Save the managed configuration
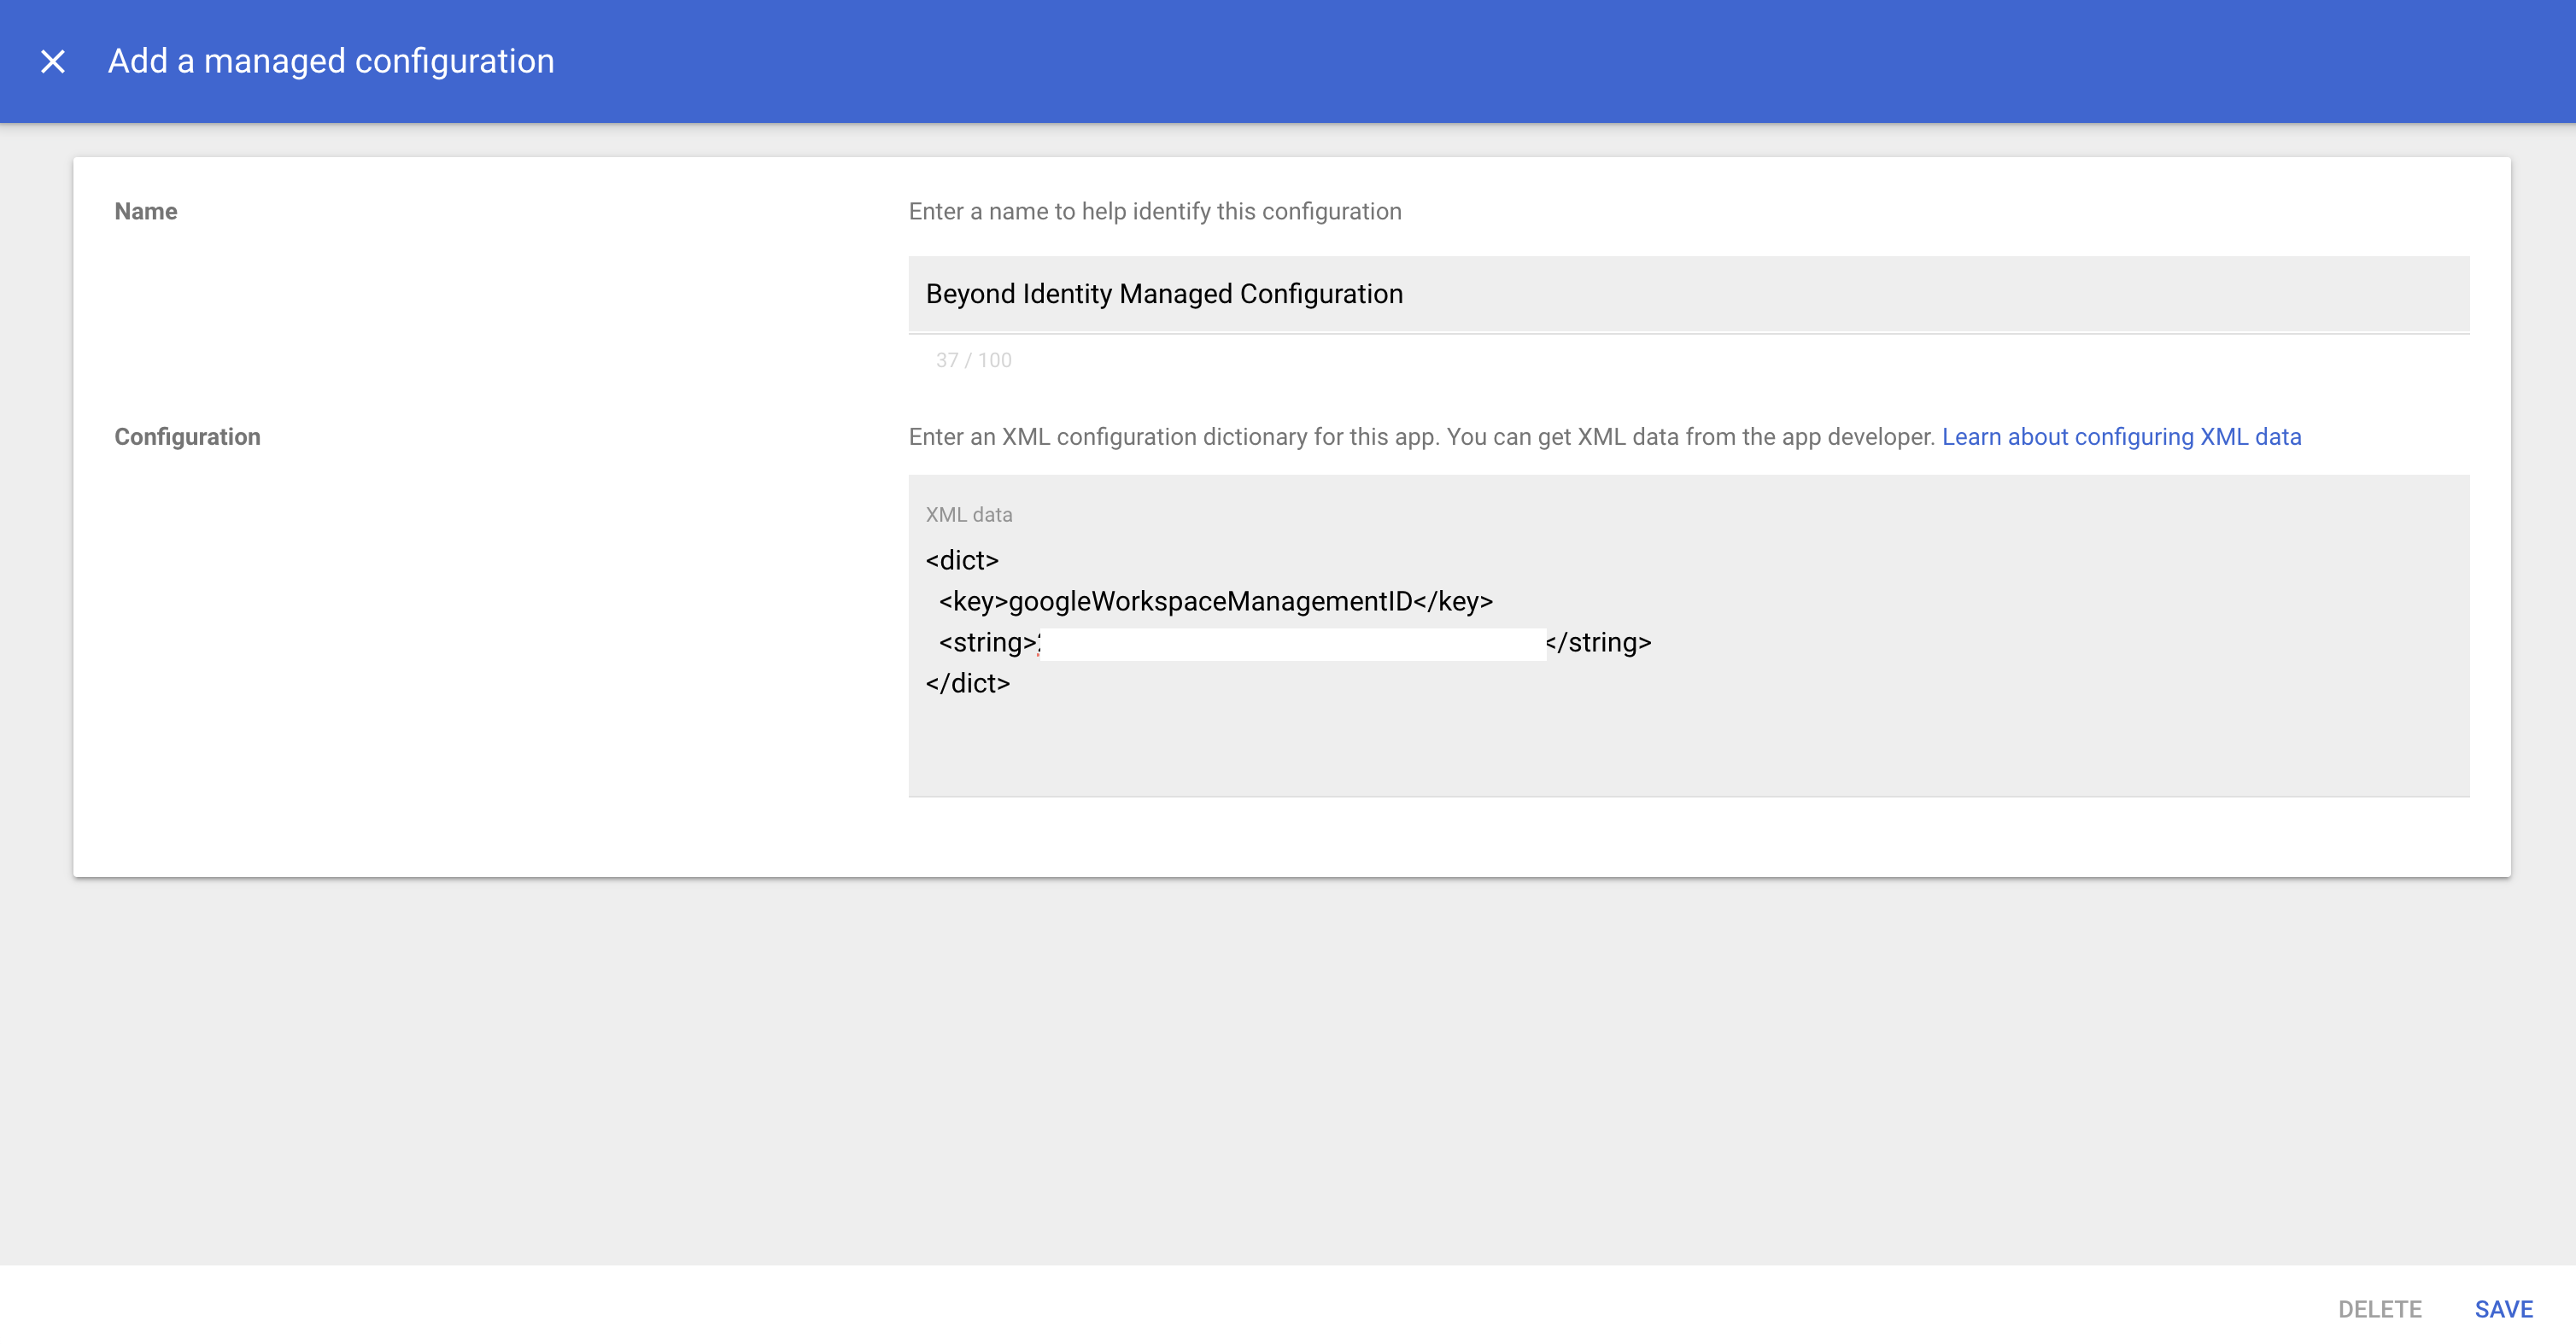2576x1344 pixels. (x=2503, y=1308)
